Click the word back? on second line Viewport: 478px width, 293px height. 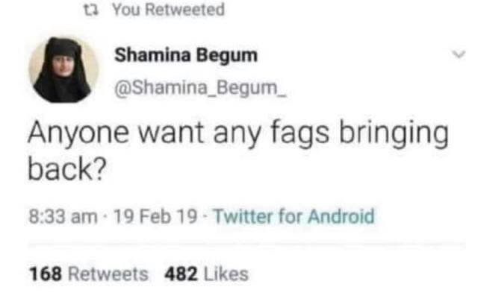[67, 168]
